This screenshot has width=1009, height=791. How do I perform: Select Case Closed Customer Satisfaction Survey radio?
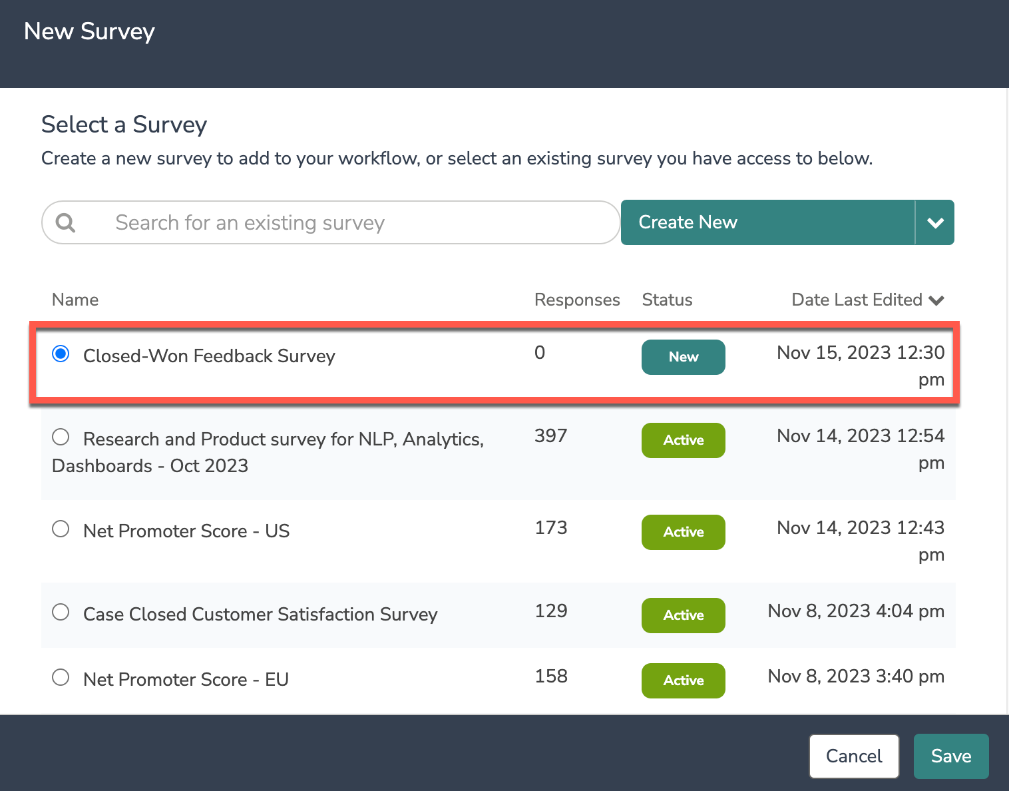click(x=61, y=613)
